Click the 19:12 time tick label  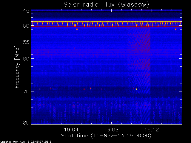(152, 130)
